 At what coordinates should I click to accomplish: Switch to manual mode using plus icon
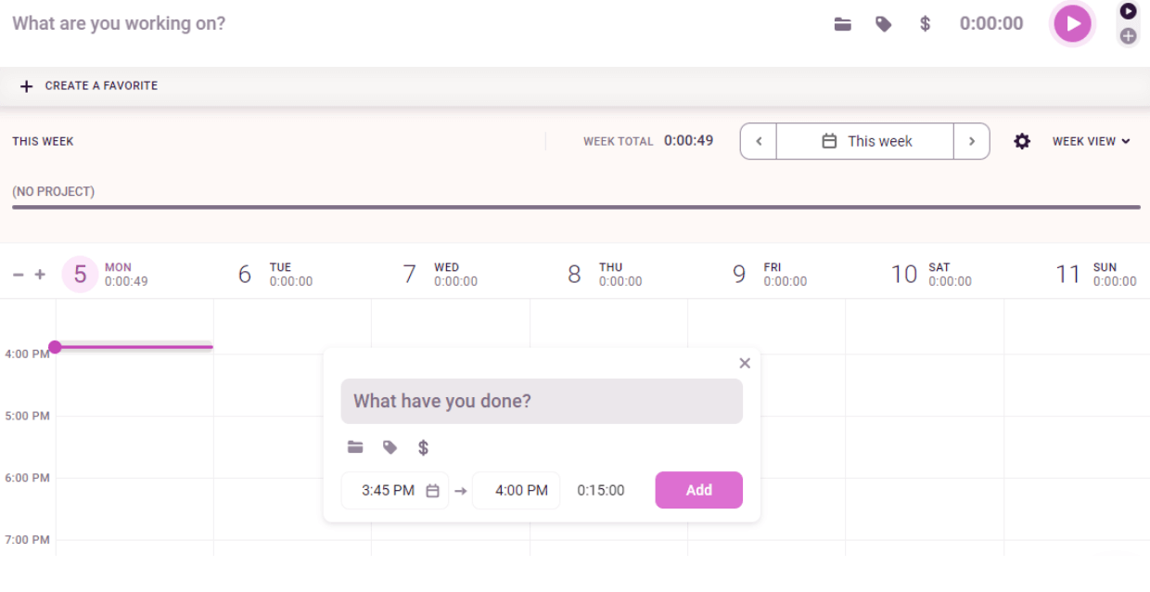click(x=1128, y=36)
